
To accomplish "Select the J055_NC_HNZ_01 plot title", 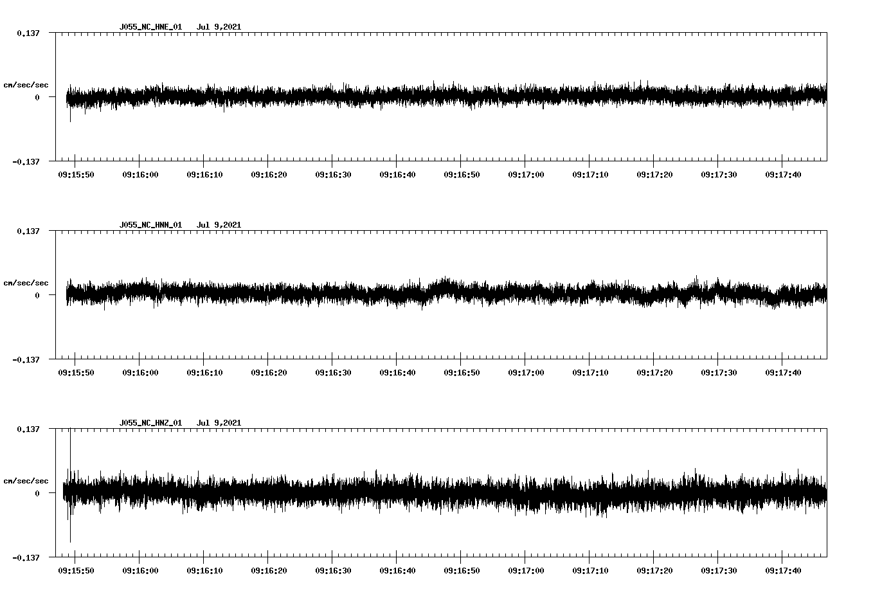I will [x=150, y=423].
